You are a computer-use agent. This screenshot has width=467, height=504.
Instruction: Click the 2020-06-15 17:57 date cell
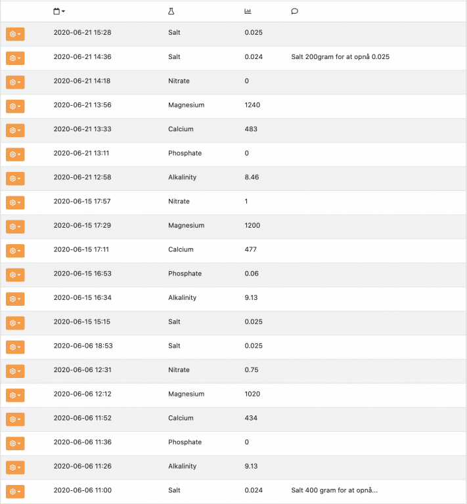tap(82, 201)
